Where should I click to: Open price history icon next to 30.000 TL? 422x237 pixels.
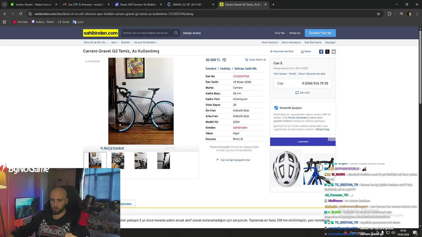pyautogui.click(x=224, y=60)
